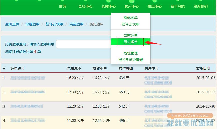The width and height of the screenshot is (217, 129).
Task: Select 地址管理 in the dropdown menu
Action: pyautogui.click(x=131, y=53)
